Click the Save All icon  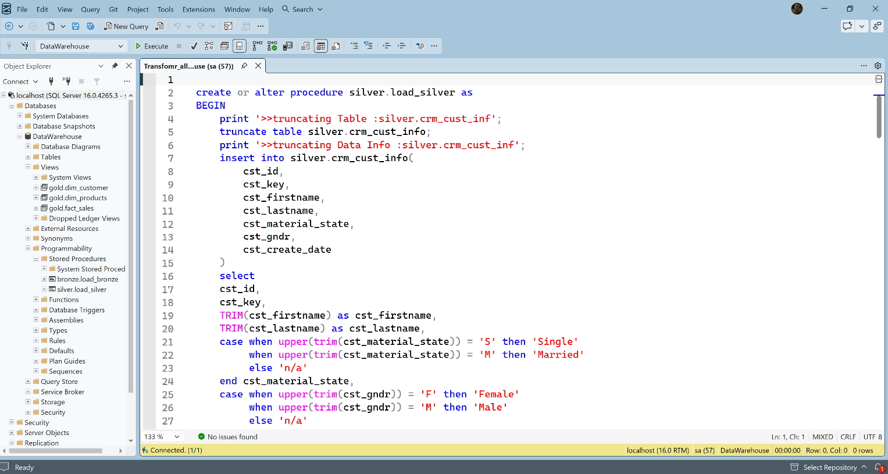(x=90, y=26)
